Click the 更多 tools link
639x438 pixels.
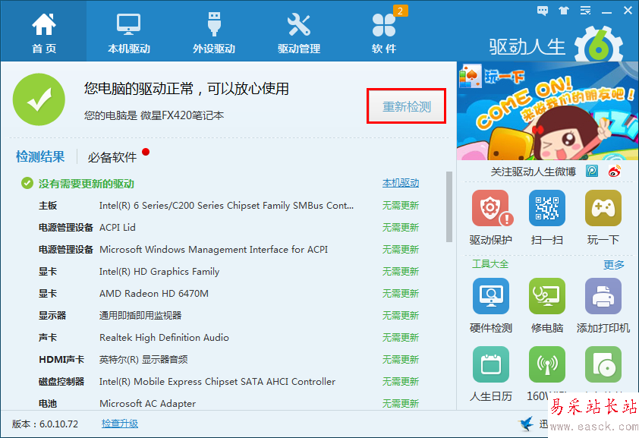[614, 265]
